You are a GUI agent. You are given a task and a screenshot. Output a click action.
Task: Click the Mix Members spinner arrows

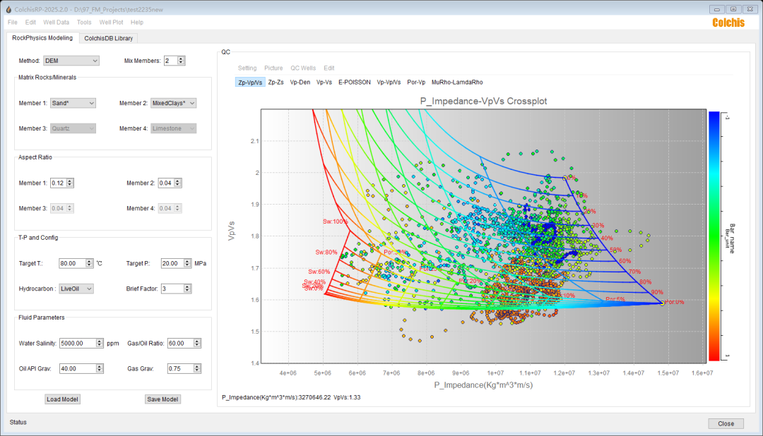click(x=182, y=61)
